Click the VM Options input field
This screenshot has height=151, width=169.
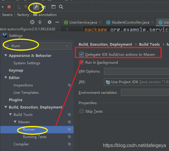coord(136,71)
